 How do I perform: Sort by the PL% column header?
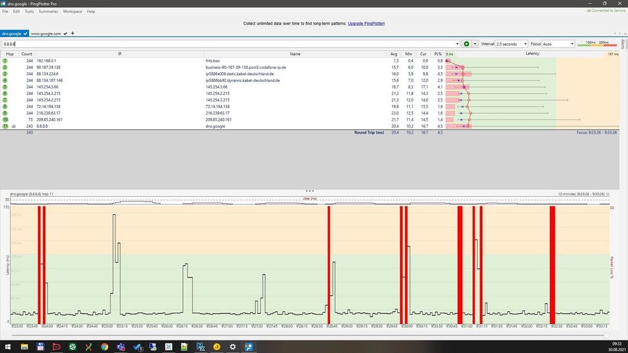438,53
